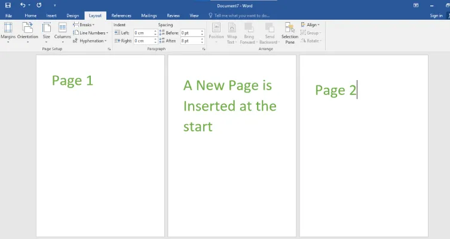Switch to the Design tab
Viewport: 450px width, 239px height.
pos(72,16)
